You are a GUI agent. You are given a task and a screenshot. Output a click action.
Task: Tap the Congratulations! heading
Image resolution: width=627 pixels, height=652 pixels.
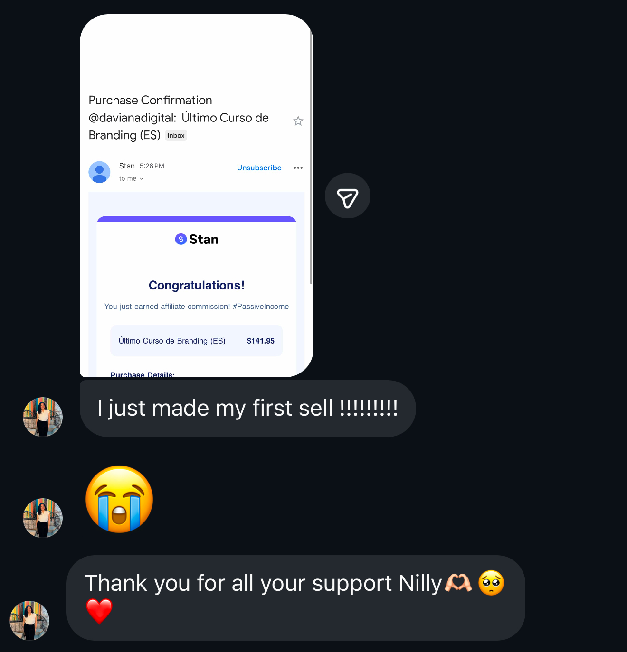pyautogui.click(x=197, y=285)
